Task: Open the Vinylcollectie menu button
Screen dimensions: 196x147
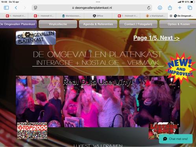Action: [x=58, y=24]
